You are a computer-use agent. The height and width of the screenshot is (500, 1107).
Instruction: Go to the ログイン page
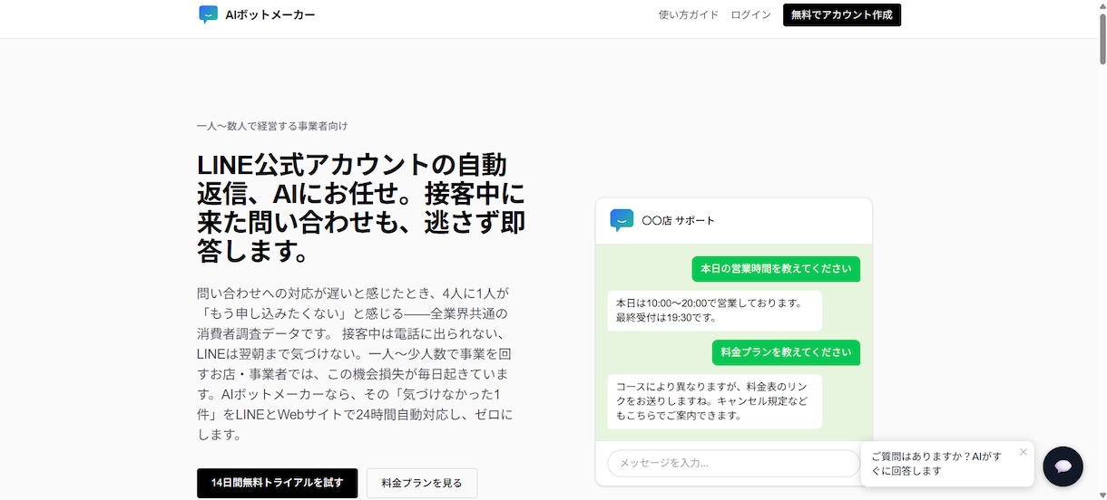[x=750, y=14]
